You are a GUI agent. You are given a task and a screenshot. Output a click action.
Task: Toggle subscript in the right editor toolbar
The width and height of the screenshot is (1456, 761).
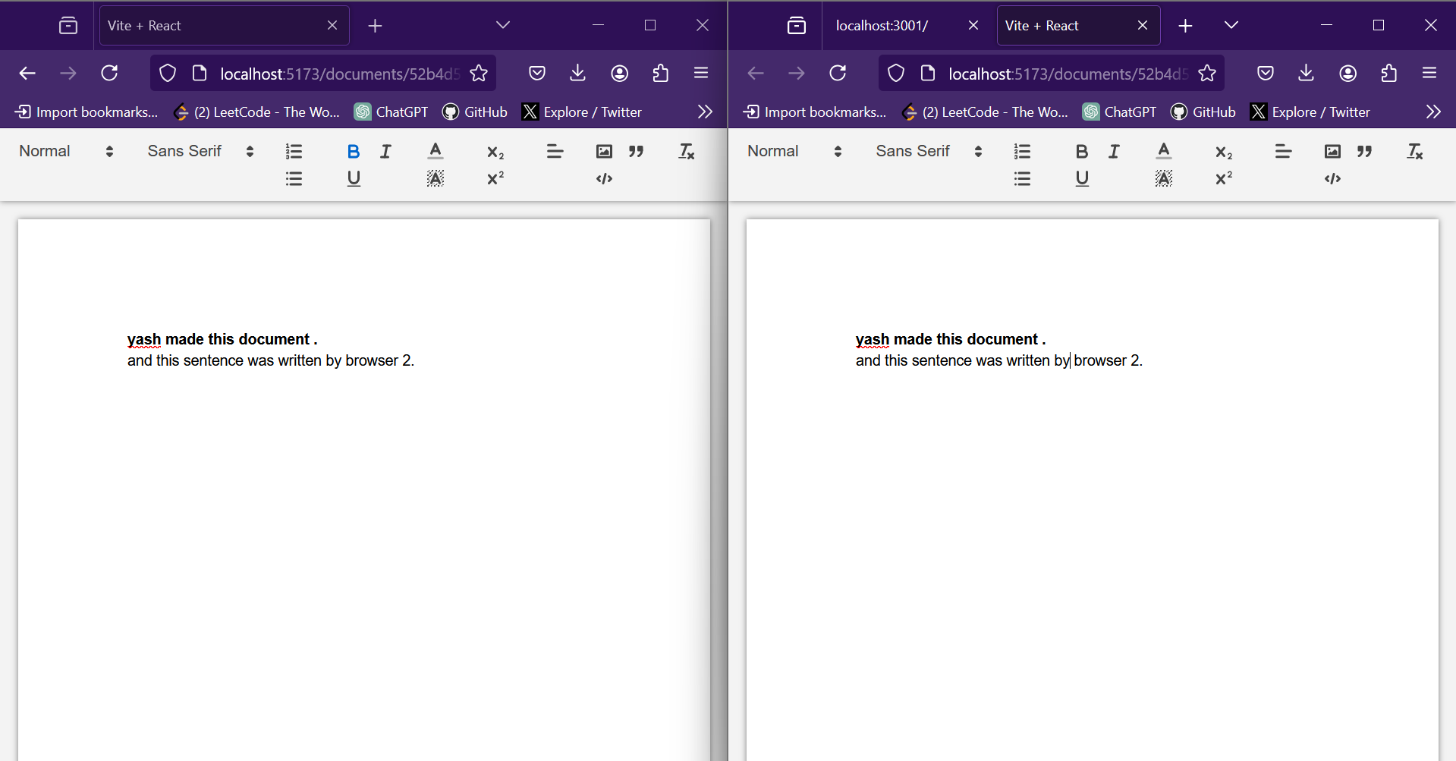click(1222, 153)
